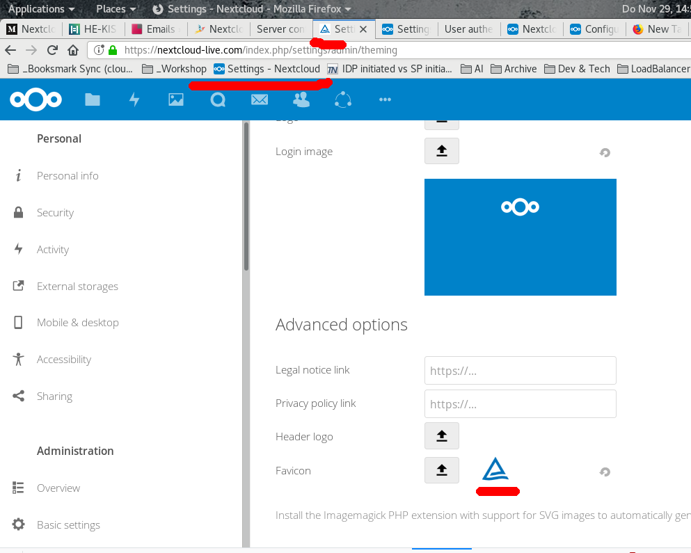
Task: Focus the Legal notice link field
Action: point(520,371)
